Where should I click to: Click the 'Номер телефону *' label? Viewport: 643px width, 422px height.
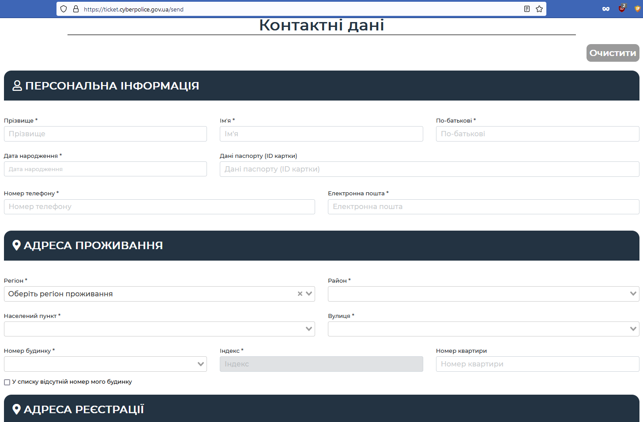click(x=31, y=193)
